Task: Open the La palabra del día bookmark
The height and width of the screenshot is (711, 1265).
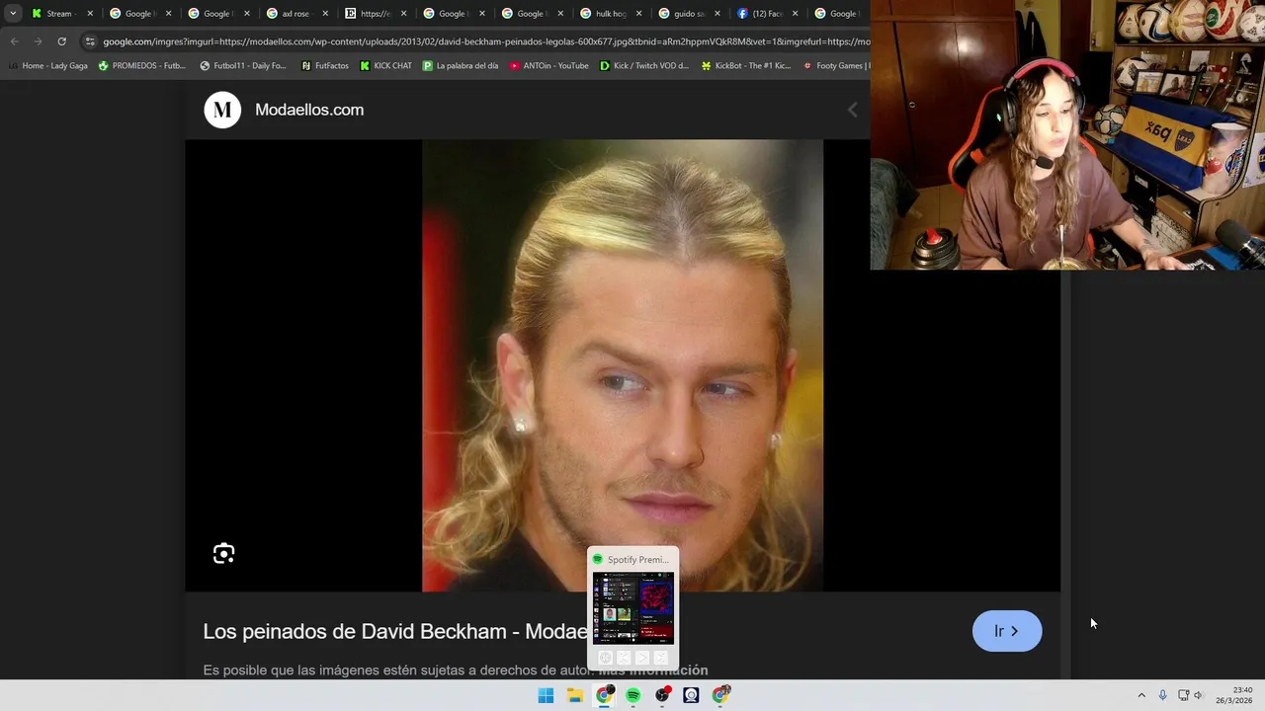Action: point(461,66)
